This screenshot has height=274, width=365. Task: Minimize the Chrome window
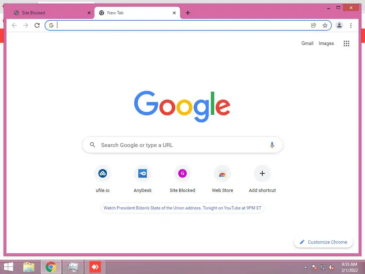(328, 8)
